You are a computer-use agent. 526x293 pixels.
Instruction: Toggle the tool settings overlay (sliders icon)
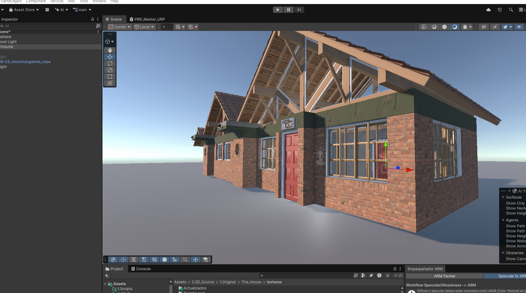pos(144,260)
